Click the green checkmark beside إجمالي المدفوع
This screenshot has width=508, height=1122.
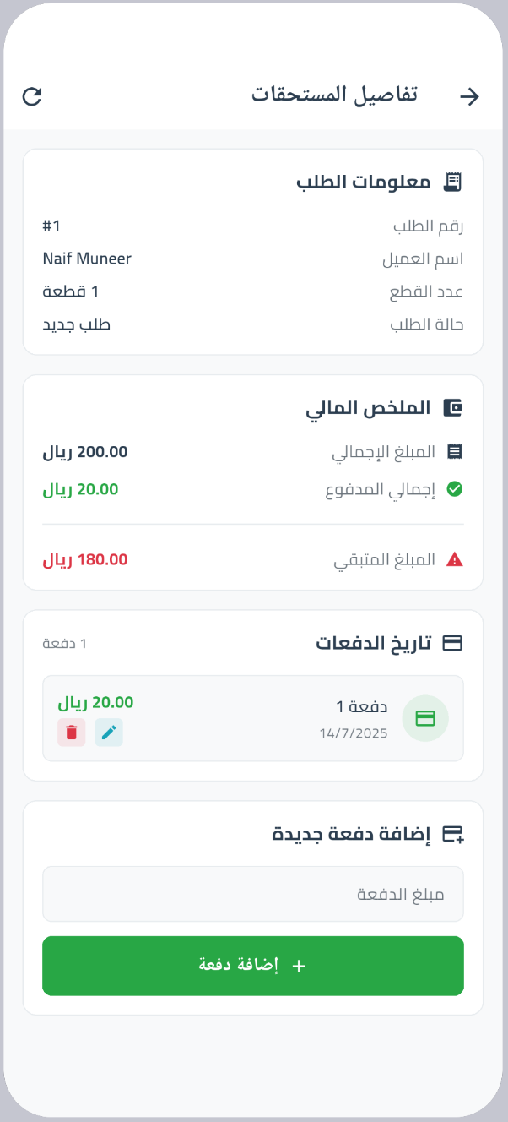coord(454,488)
